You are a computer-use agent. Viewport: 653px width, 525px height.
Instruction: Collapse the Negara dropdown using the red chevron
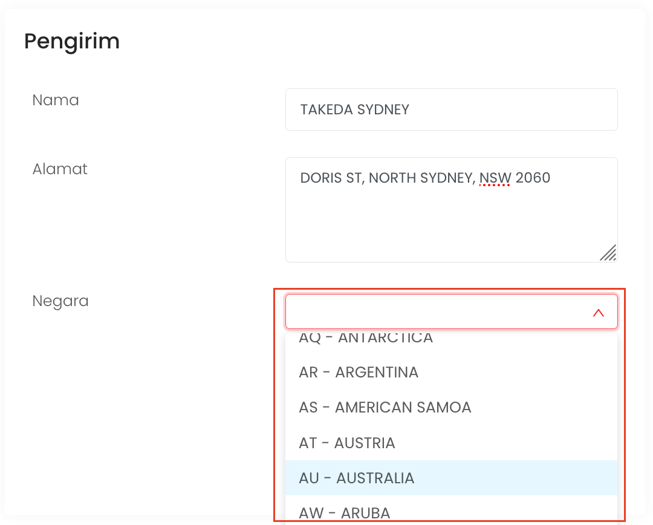click(598, 313)
